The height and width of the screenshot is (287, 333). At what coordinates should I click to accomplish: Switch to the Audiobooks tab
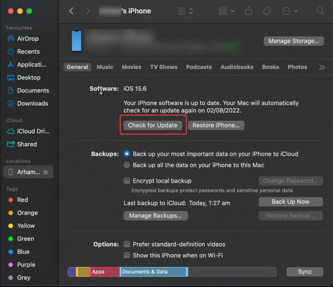click(x=237, y=67)
